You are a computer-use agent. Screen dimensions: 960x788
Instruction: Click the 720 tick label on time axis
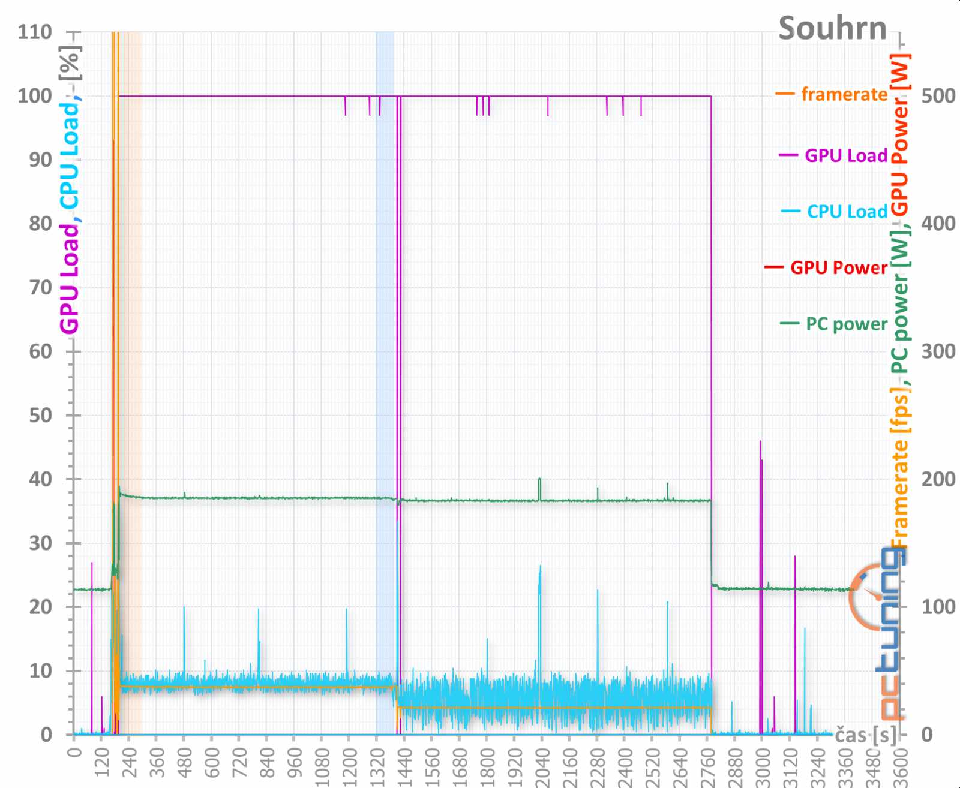coord(239,763)
